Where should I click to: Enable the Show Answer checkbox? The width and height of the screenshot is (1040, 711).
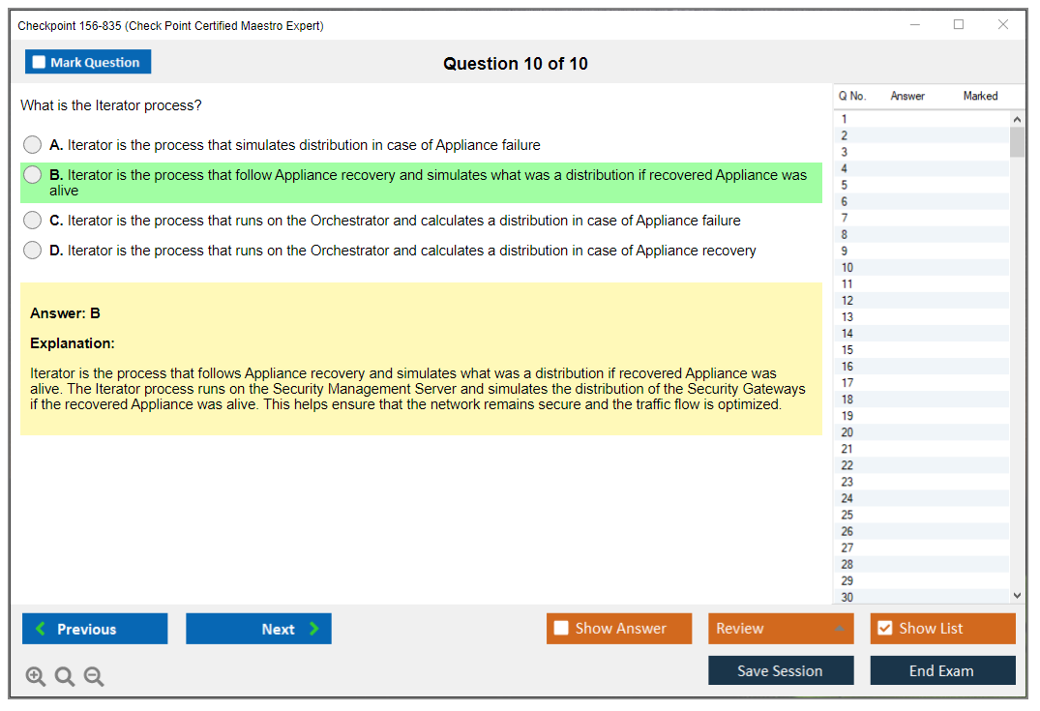(561, 629)
